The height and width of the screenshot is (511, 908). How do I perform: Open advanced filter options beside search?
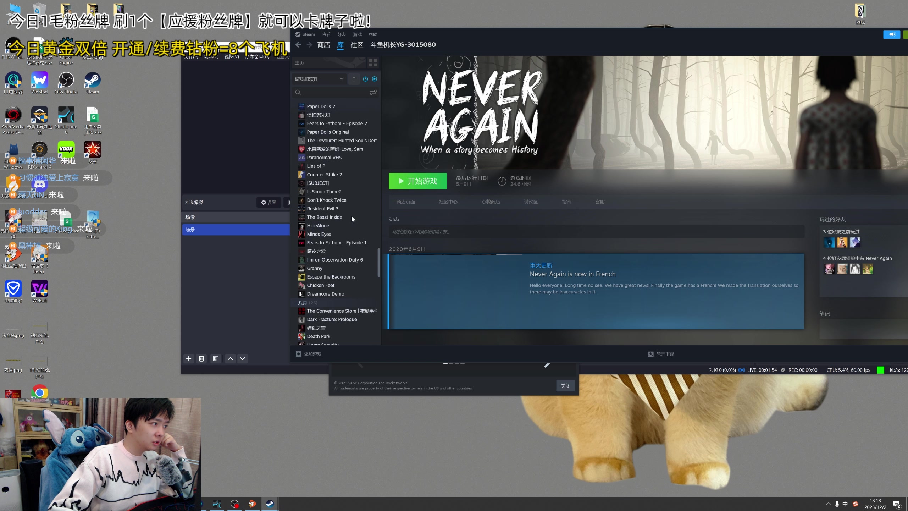pyautogui.click(x=373, y=93)
